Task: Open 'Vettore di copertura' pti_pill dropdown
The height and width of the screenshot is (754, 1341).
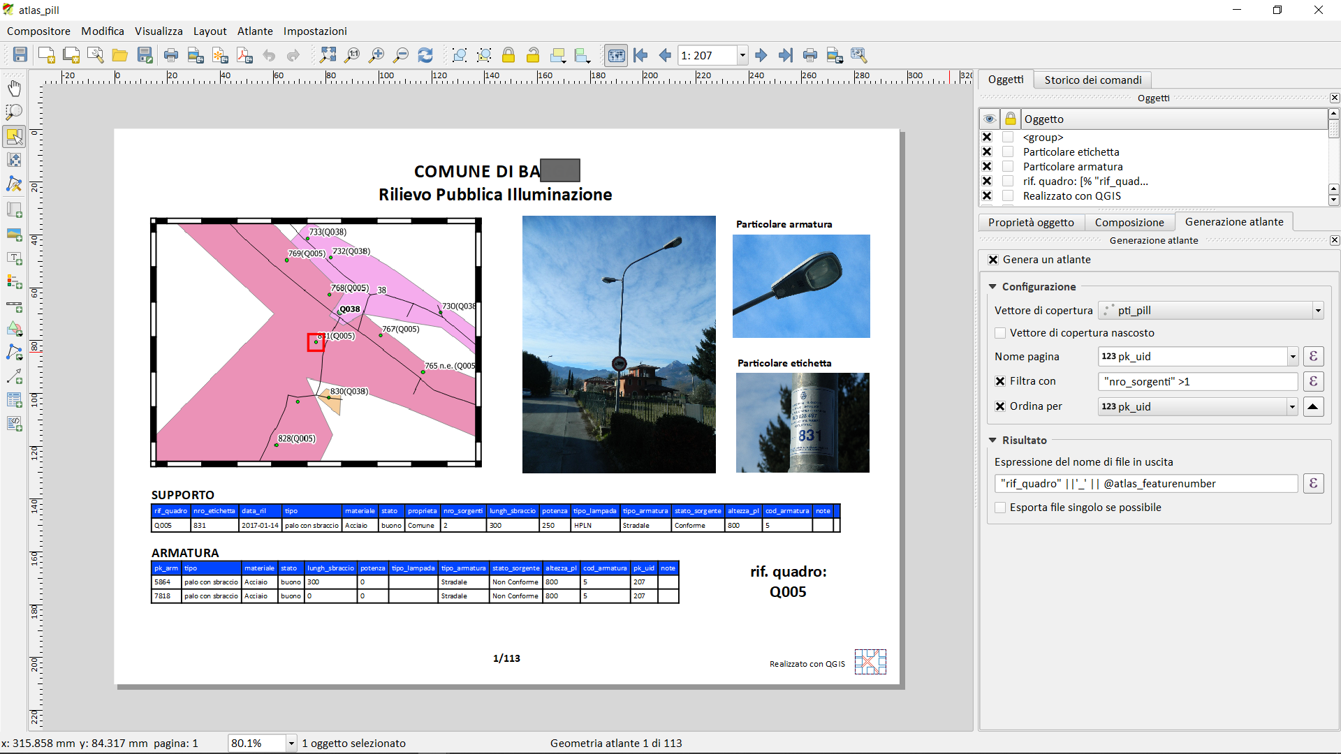Action: click(x=1317, y=311)
